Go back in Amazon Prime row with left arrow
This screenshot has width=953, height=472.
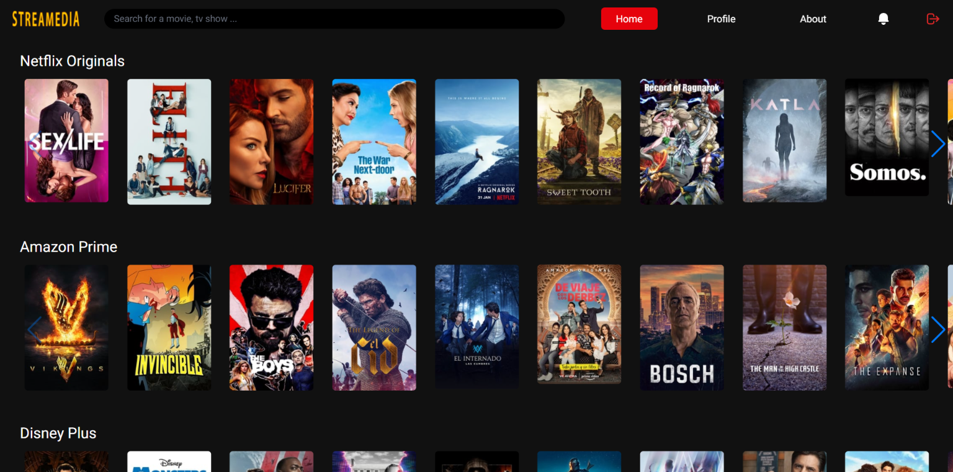click(34, 330)
